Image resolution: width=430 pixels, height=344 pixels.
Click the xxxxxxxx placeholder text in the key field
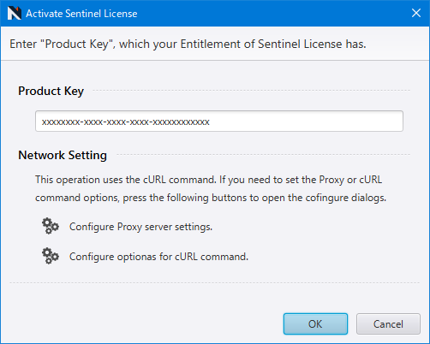coord(125,122)
